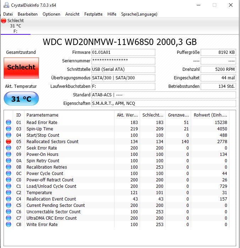Click the Eigenschaften field S.M.A.R.T., APM, NCQ
The image size is (240, 248).
tap(164, 103)
